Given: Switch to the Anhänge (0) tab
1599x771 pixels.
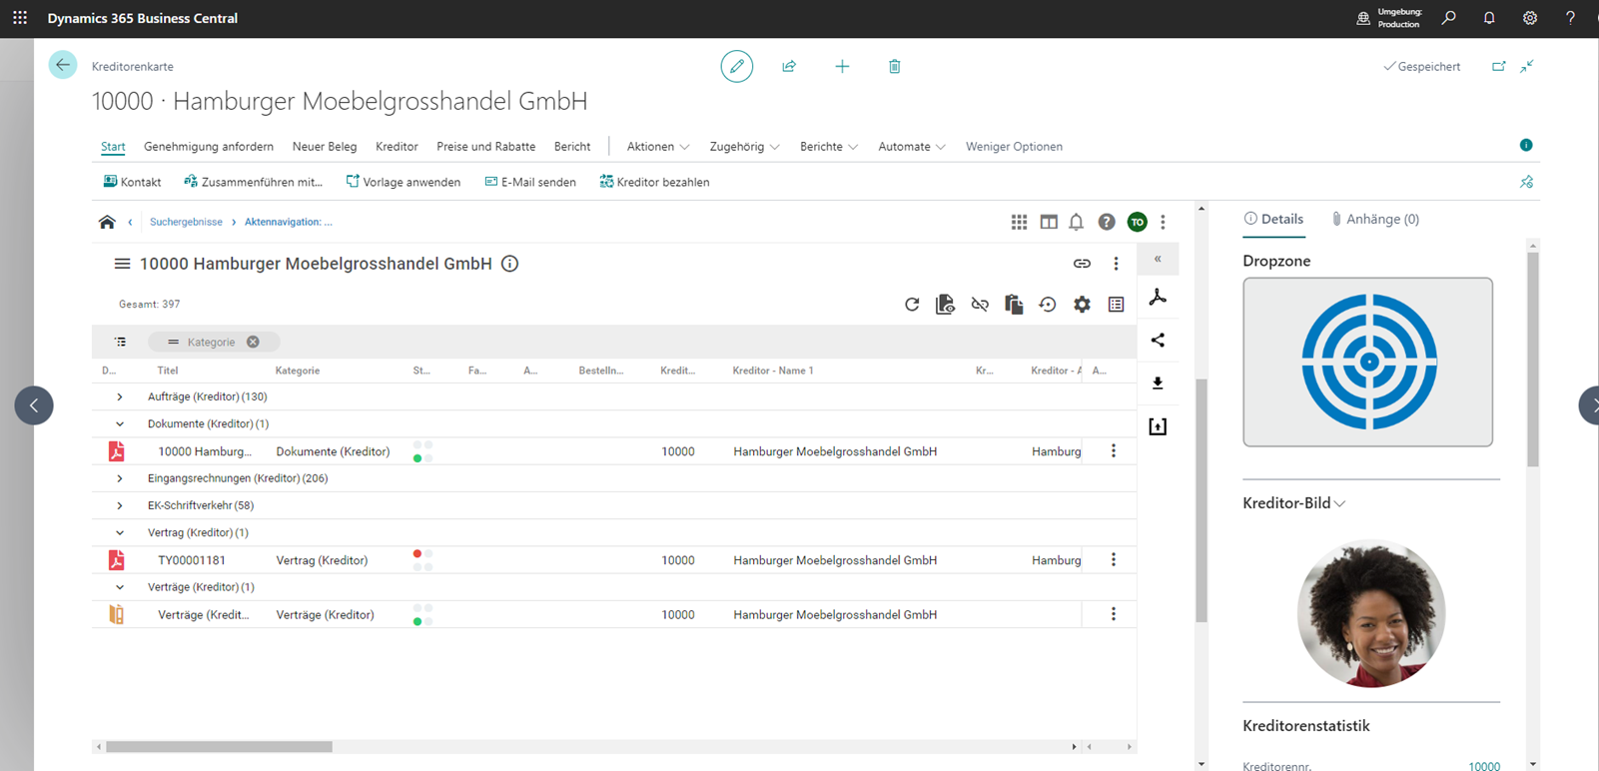Looking at the screenshot, I should 1374,219.
